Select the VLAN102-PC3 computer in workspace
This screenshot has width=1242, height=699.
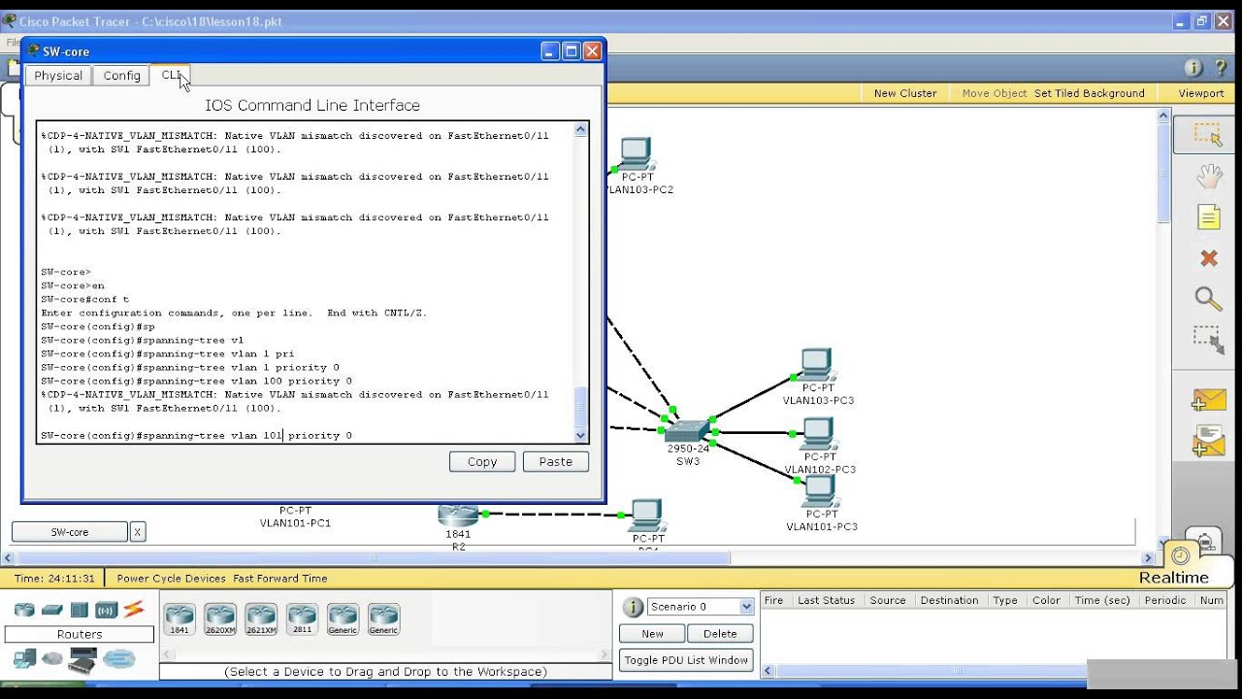(819, 434)
